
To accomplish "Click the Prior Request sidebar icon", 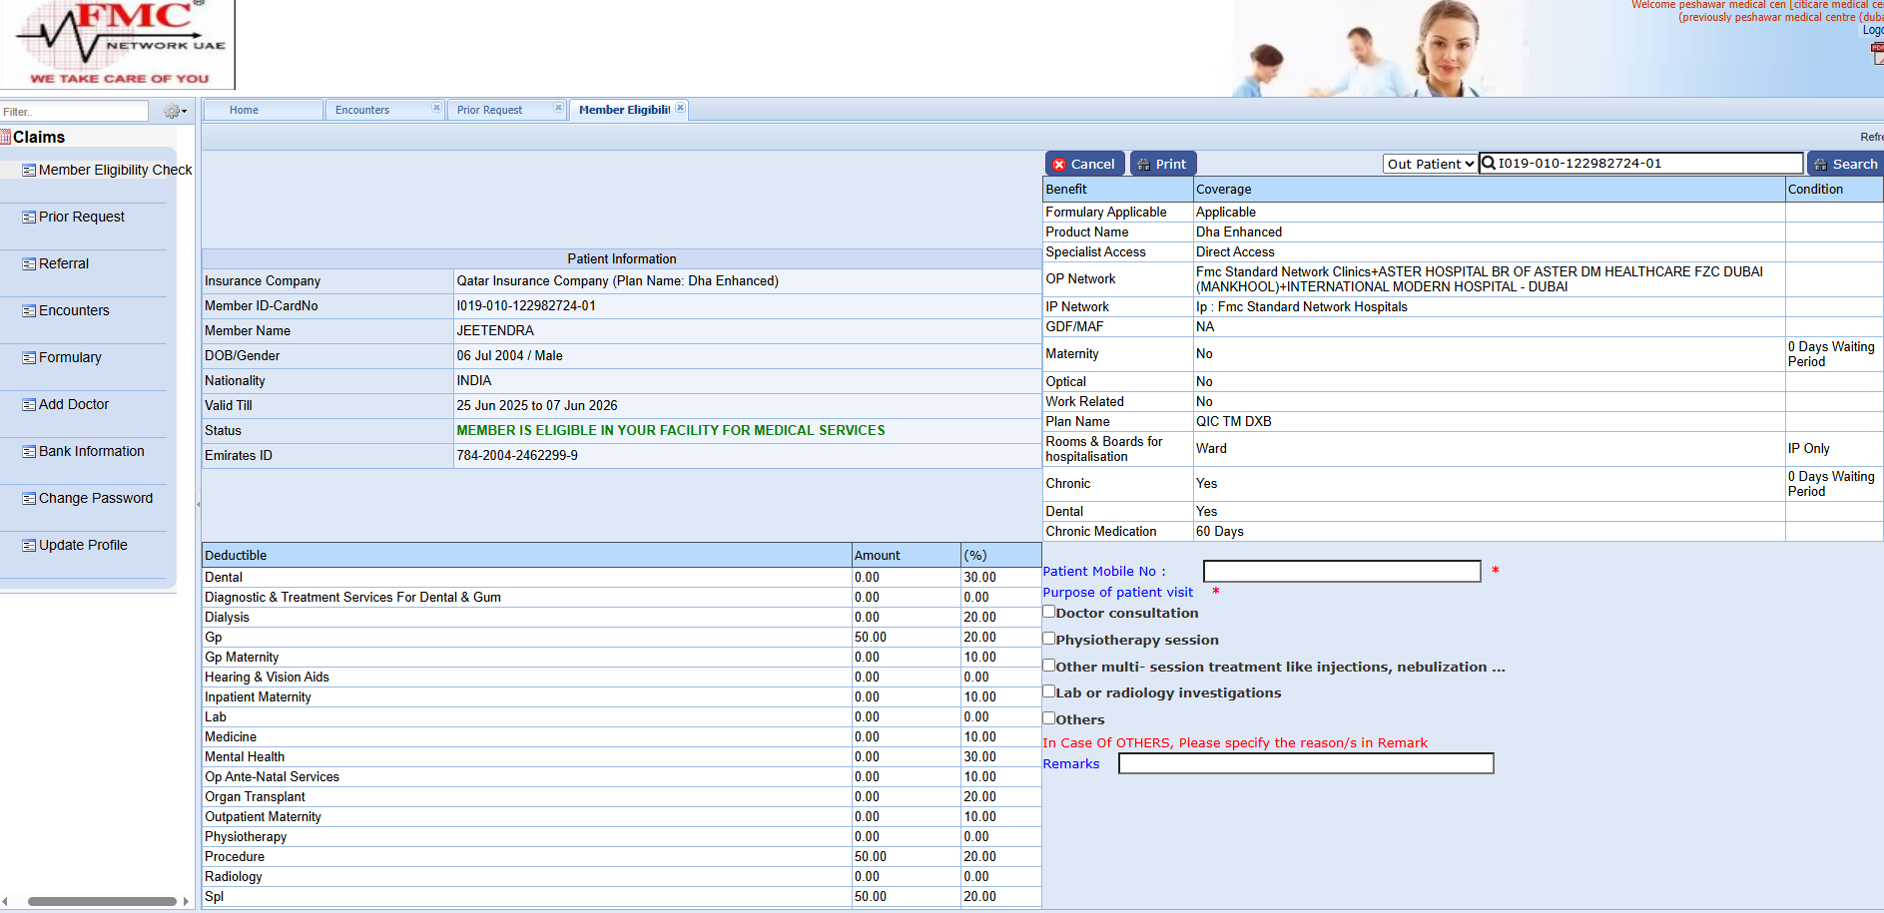I will 29,218.
